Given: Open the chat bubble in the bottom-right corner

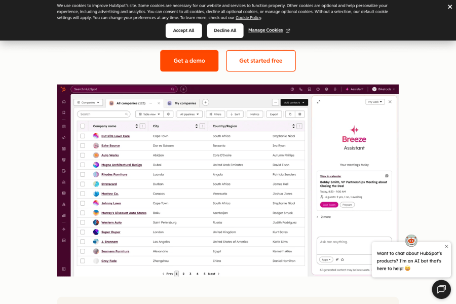Looking at the screenshot, I should (441, 289).
